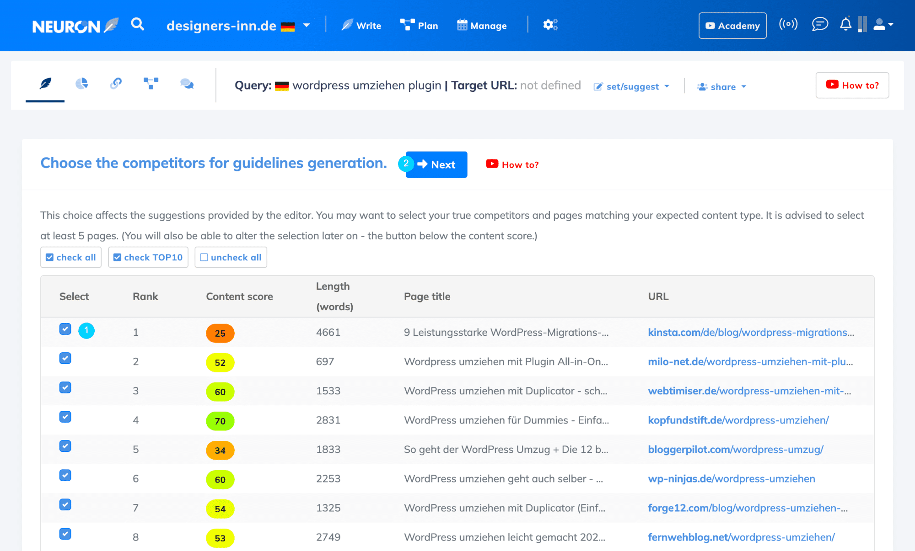
Task: Open notifications bell icon
Action: [846, 24]
